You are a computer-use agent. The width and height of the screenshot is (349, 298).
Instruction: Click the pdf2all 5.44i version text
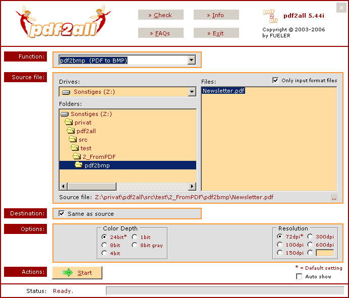[x=304, y=16]
